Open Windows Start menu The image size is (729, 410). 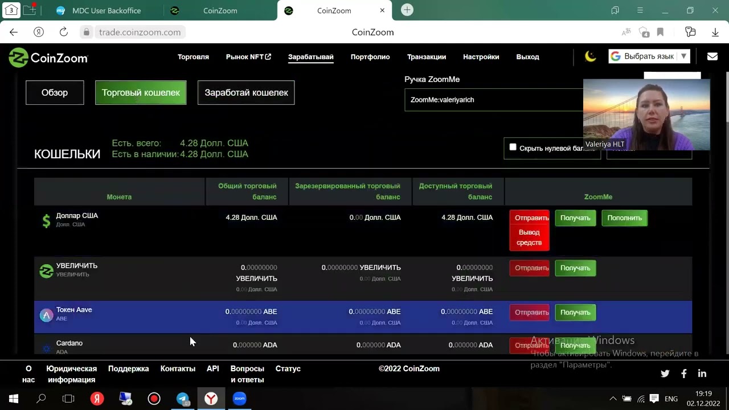tap(14, 399)
